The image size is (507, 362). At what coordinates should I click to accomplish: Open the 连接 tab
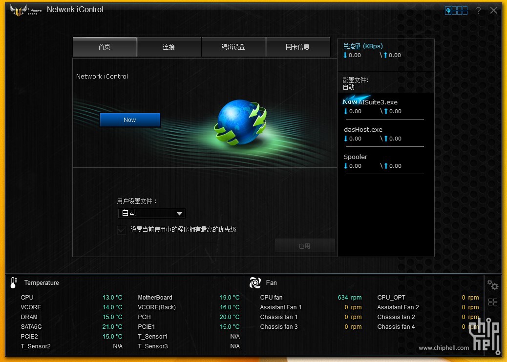(x=169, y=47)
